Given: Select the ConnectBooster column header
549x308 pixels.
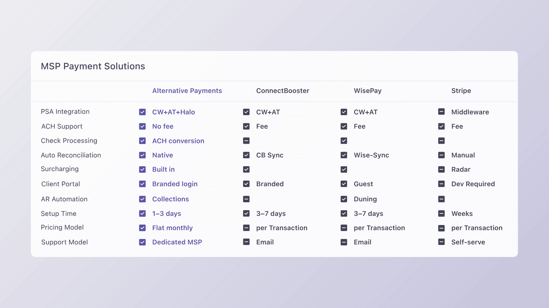Looking at the screenshot, I should coord(283,91).
